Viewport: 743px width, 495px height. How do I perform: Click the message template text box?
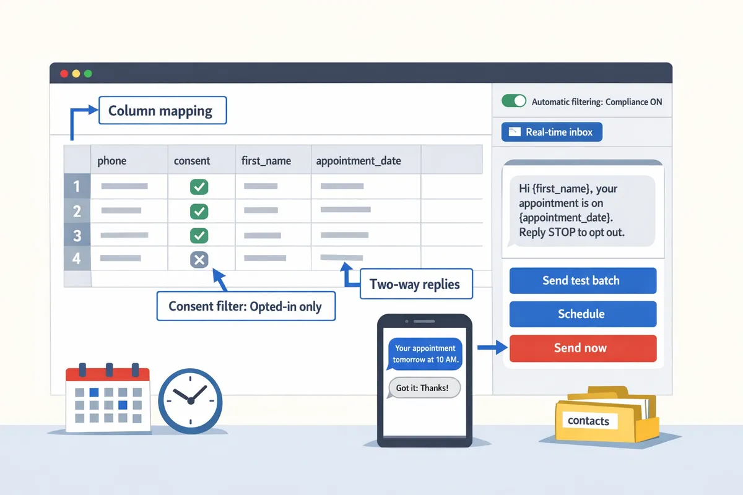583,211
